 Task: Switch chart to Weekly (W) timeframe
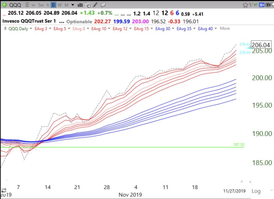pos(60,5)
